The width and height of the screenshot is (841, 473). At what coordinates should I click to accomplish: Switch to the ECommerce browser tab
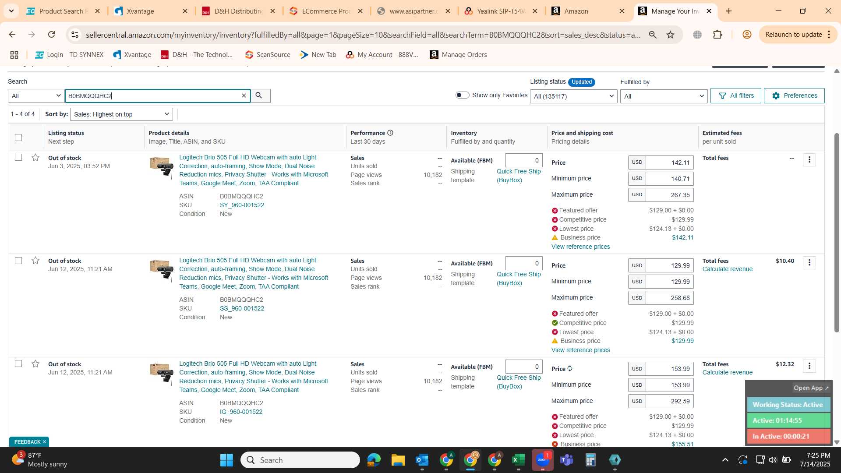325,11
